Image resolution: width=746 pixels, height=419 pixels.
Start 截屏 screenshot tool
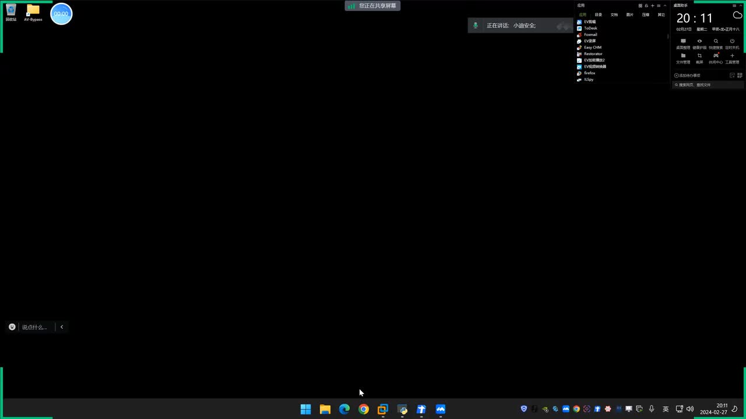tap(699, 58)
